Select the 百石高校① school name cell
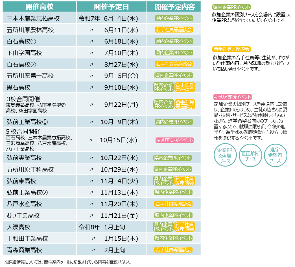This screenshot has height=267, width=295. [x=40, y=41]
